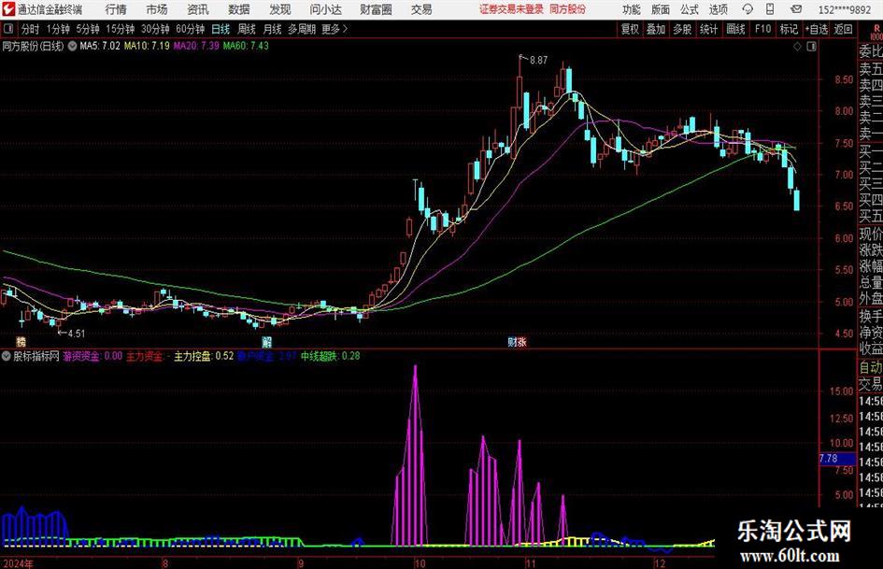The image size is (883, 569).
Task: Click the MA60: 7.43 value label
Action: point(246,46)
